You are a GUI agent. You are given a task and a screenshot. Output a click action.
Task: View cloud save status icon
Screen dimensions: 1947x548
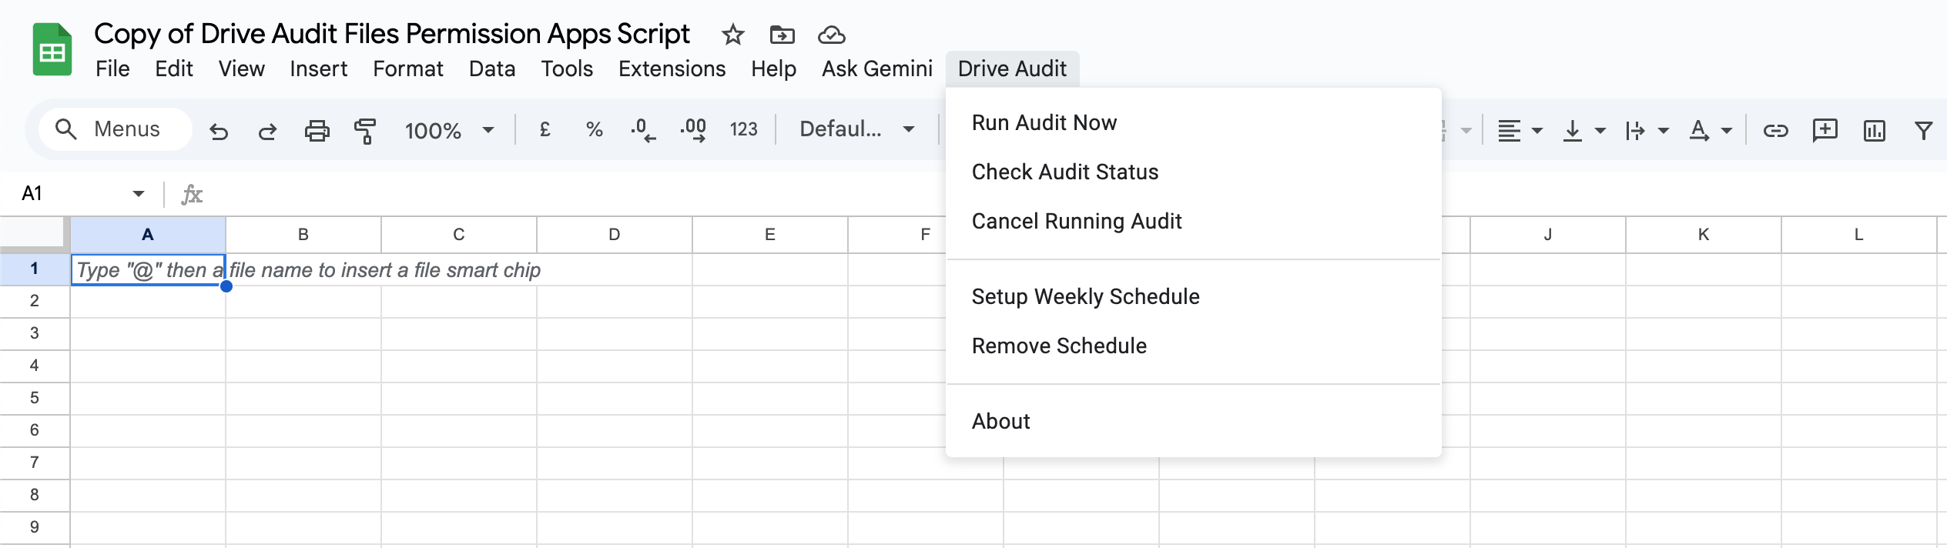pyautogui.click(x=831, y=35)
